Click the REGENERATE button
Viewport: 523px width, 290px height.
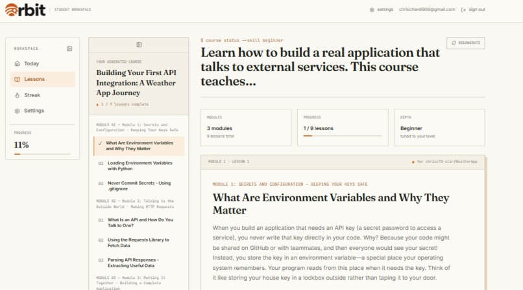(x=466, y=43)
